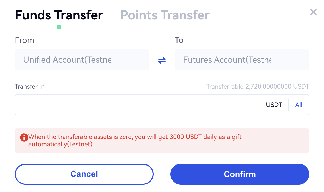Click the '3000 USDT daily' warning sentence

(x=135, y=137)
